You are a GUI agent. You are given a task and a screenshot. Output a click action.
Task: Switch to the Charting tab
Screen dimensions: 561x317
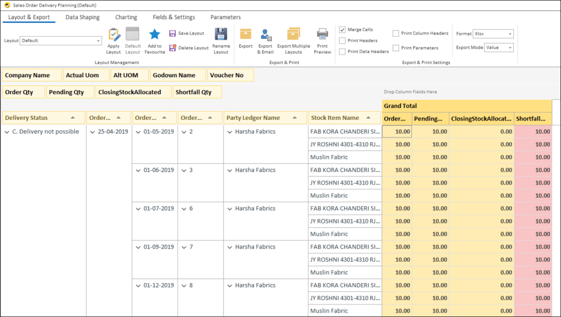[125, 17]
